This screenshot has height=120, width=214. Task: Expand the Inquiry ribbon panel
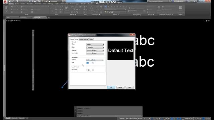pos(151,15)
